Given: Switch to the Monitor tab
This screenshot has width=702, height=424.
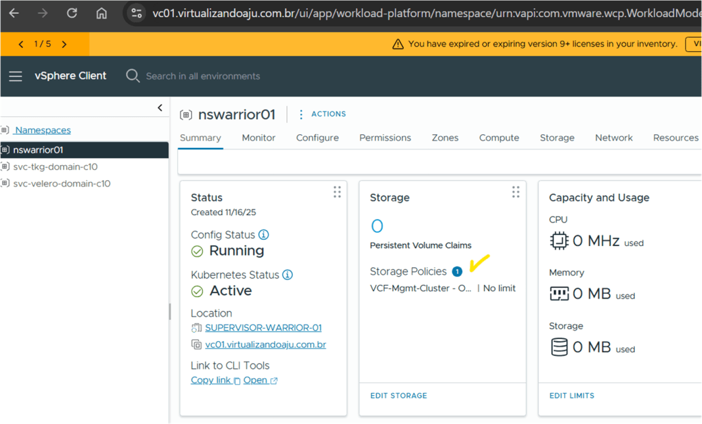Looking at the screenshot, I should (x=258, y=138).
